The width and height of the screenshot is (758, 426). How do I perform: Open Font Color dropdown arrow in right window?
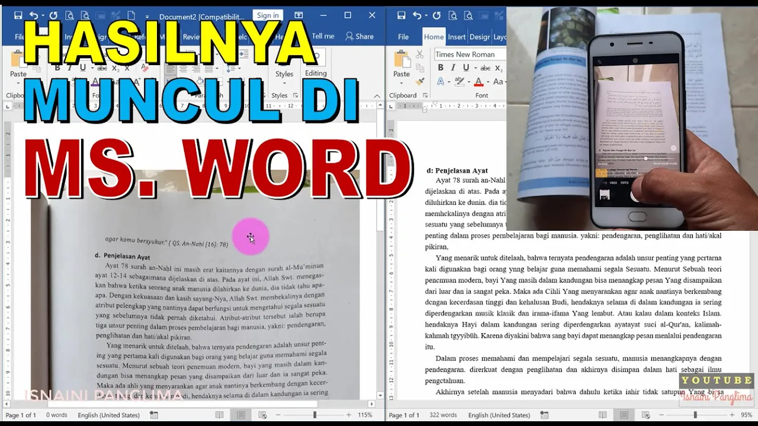click(487, 82)
